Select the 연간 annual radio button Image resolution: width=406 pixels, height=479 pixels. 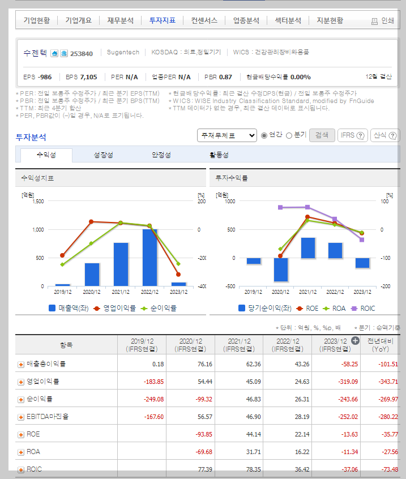(x=264, y=135)
